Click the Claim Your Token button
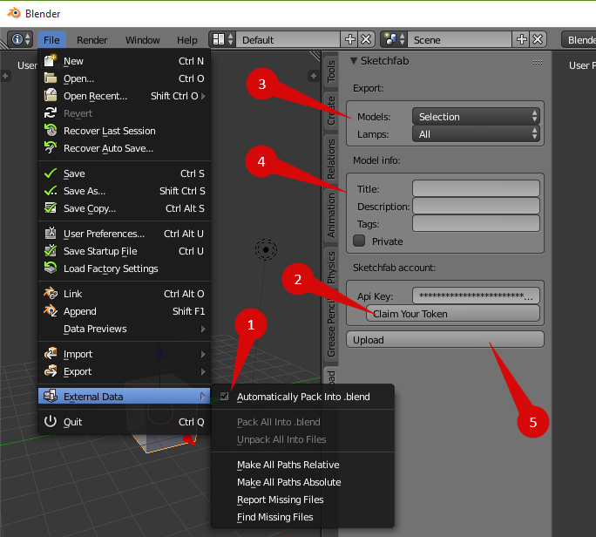 pyautogui.click(x=453, y=313)
